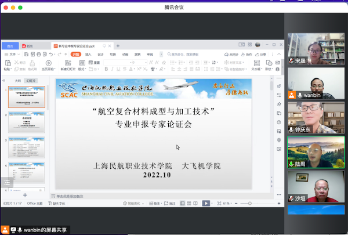Viewport: 348px width, 235px height.
Task: Click the Print Preview icon
Action: (45, 54)
